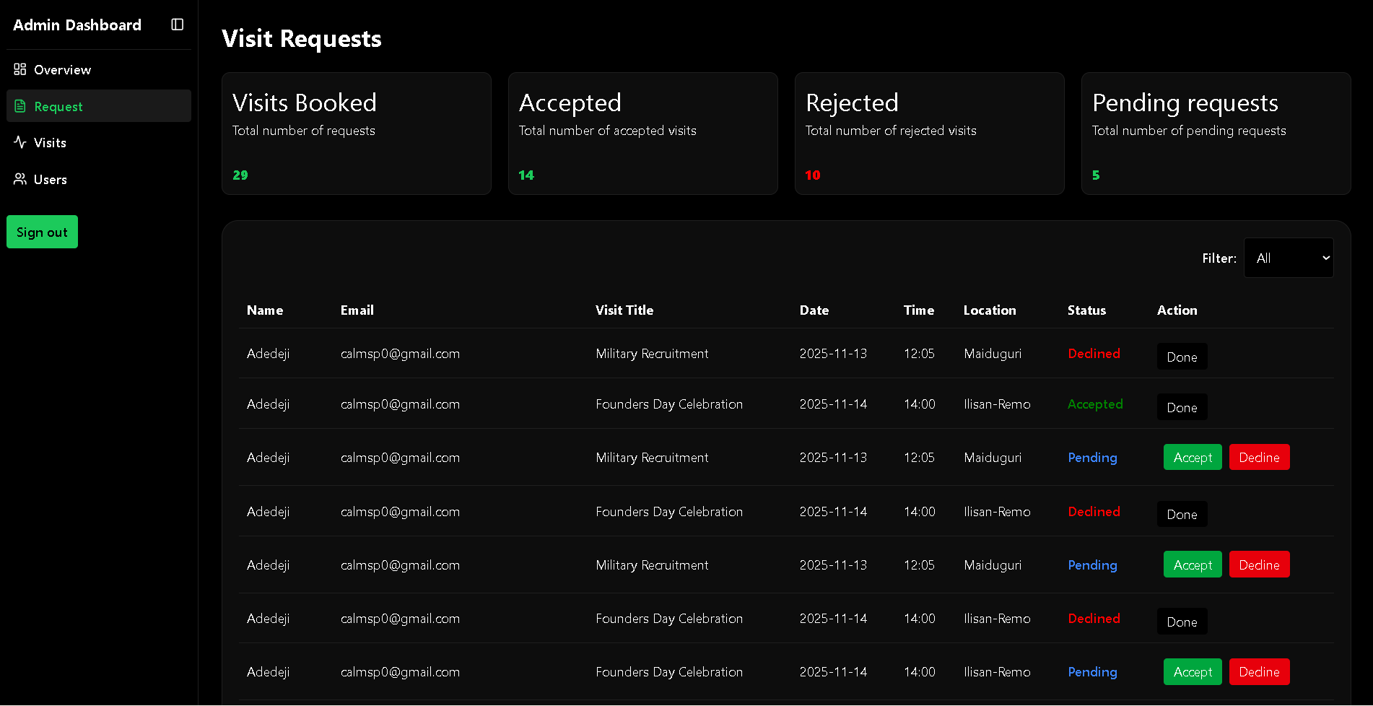Select the Rejected count showing 10

(813, 175)
